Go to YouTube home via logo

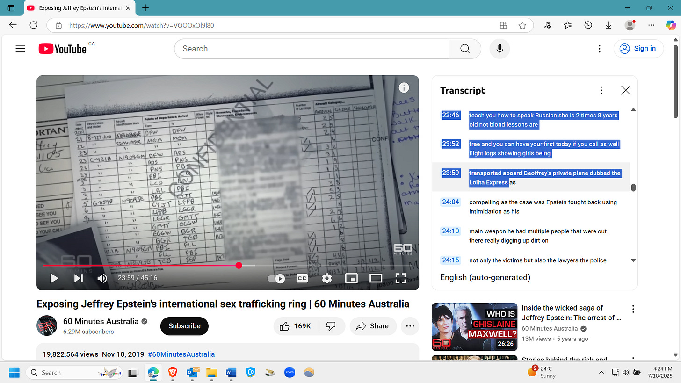pyautogui.click(x=63, y=49)
